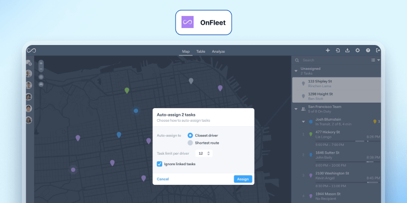Viewport: 407px width, 203px height.
Task: Click the task limit per driver field
Action: click(x=204, y=153)
